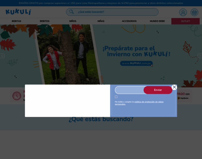Open the user account icon
202x159 pixels.
click(x=183, y=12)
